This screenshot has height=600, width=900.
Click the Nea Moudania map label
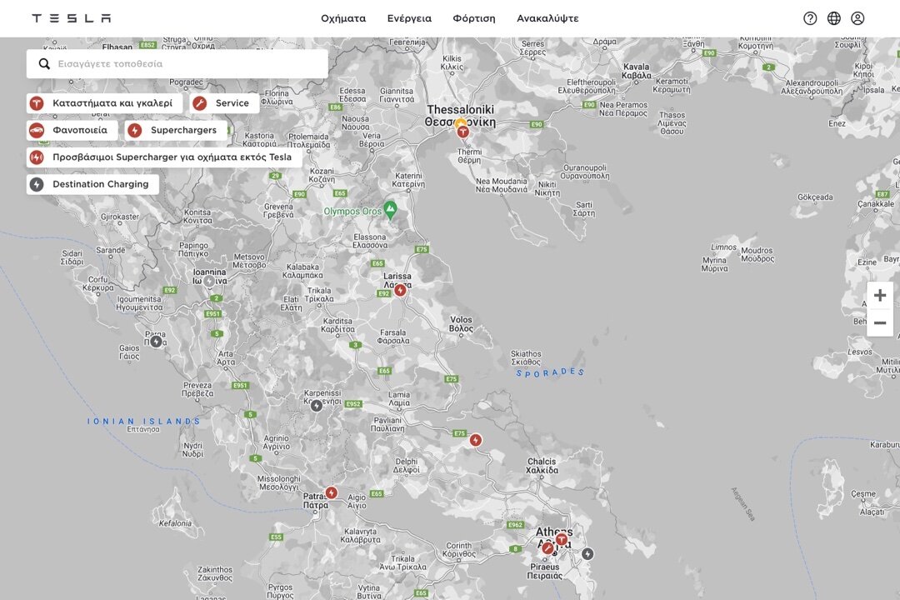coord(502,186)
